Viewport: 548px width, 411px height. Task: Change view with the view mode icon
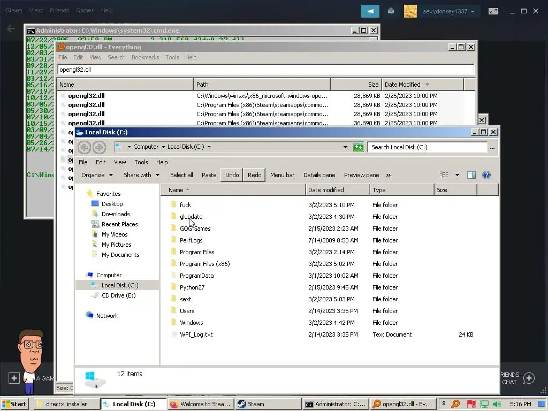click(444, 175)
